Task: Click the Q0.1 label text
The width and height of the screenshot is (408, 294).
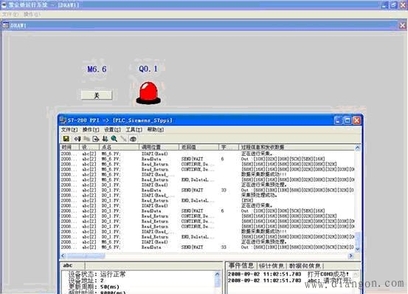Action: tap(148, 69)
